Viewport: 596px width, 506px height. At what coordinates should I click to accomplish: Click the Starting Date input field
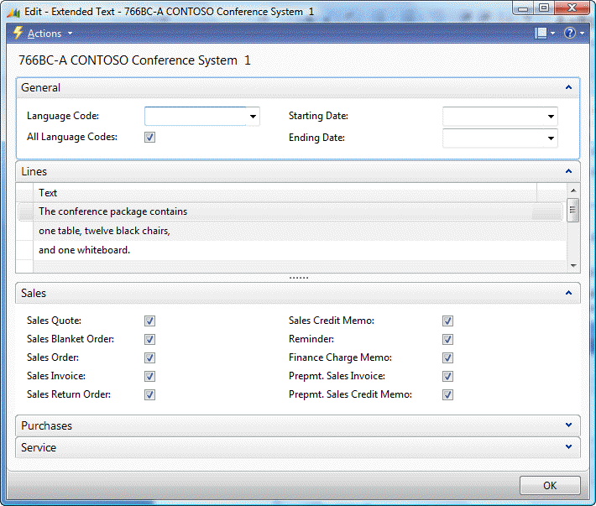point(494,117)
